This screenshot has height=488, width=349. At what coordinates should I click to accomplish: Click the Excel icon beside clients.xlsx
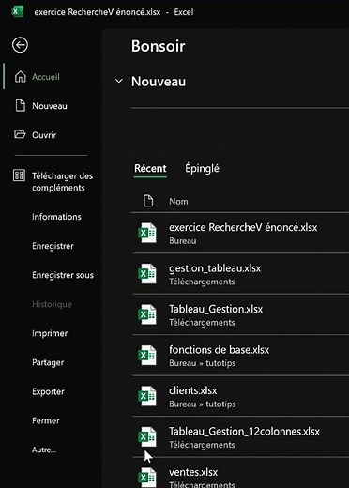click(x=147, y=396)
